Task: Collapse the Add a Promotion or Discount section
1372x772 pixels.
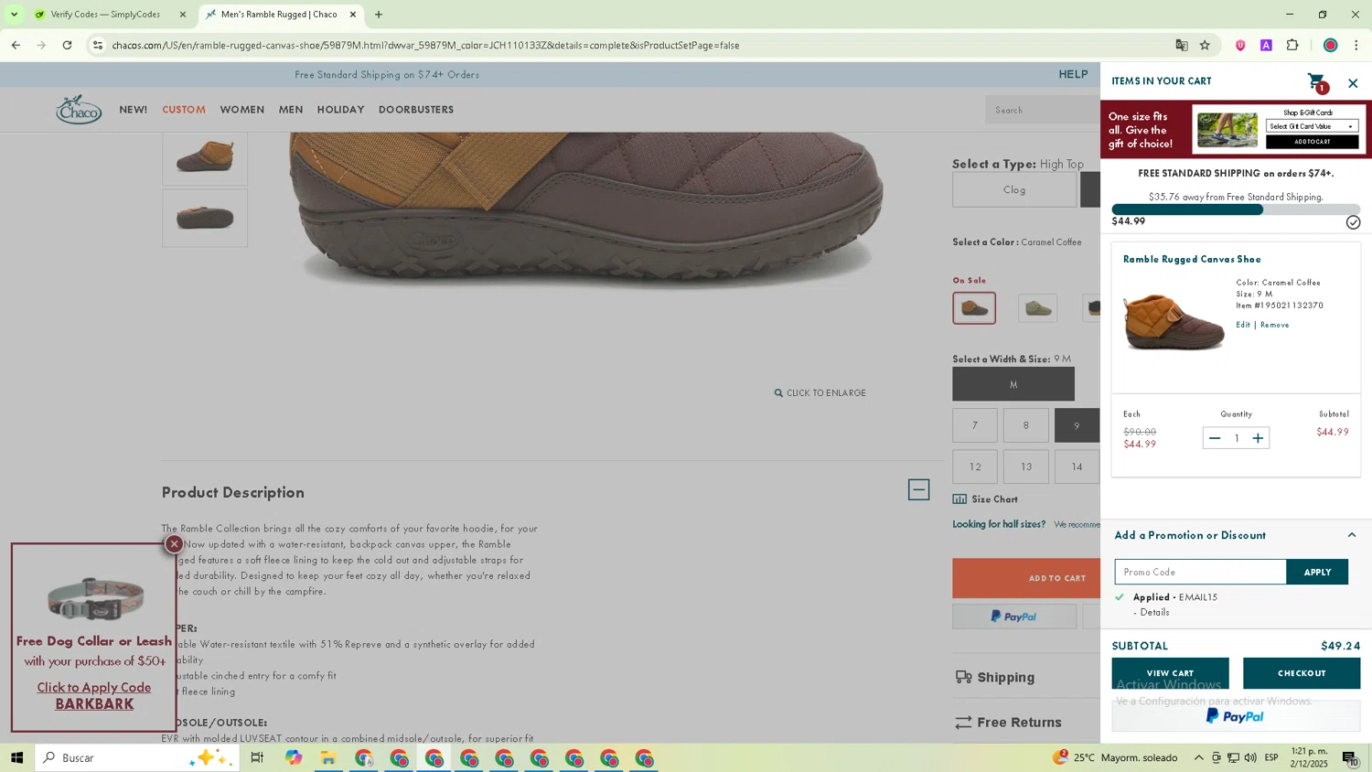Action: tap(1352, 535)
